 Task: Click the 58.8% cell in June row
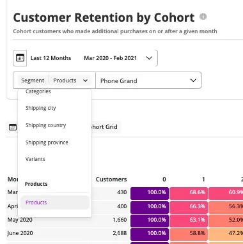point(189,234)
